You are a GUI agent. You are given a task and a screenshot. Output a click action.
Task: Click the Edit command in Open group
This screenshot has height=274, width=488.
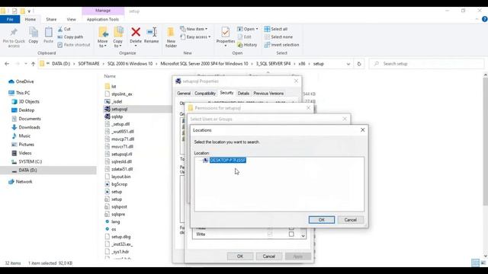pos(244,37)
